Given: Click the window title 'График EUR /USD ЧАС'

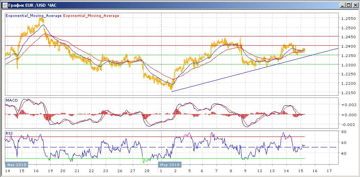Looking at the screenshot, I should pos(29,5).
